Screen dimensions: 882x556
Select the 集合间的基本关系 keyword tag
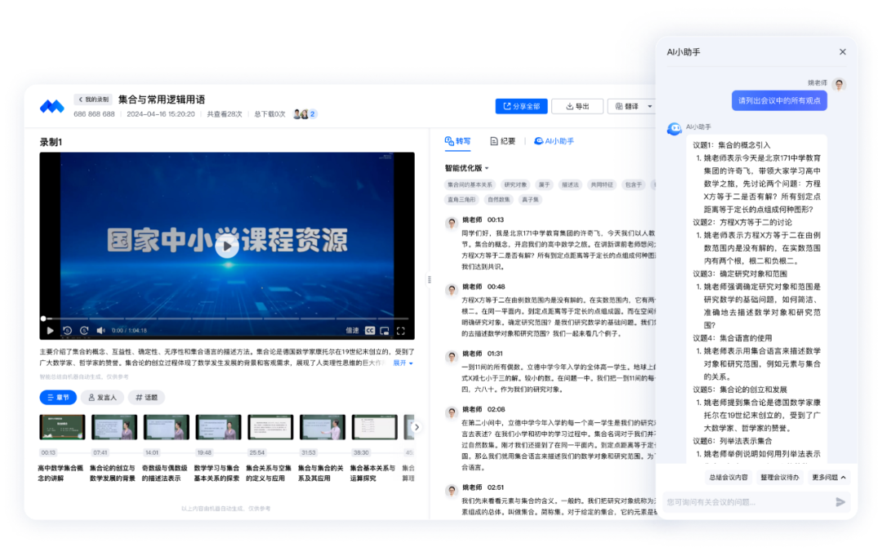pos(470,185)
